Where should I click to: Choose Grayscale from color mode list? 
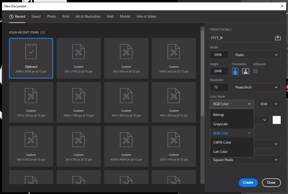pyautogui.click(x=220, y=124)
